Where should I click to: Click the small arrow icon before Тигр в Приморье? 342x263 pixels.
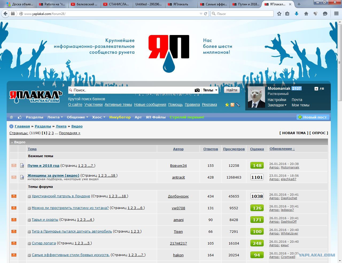tap(29, 232)
